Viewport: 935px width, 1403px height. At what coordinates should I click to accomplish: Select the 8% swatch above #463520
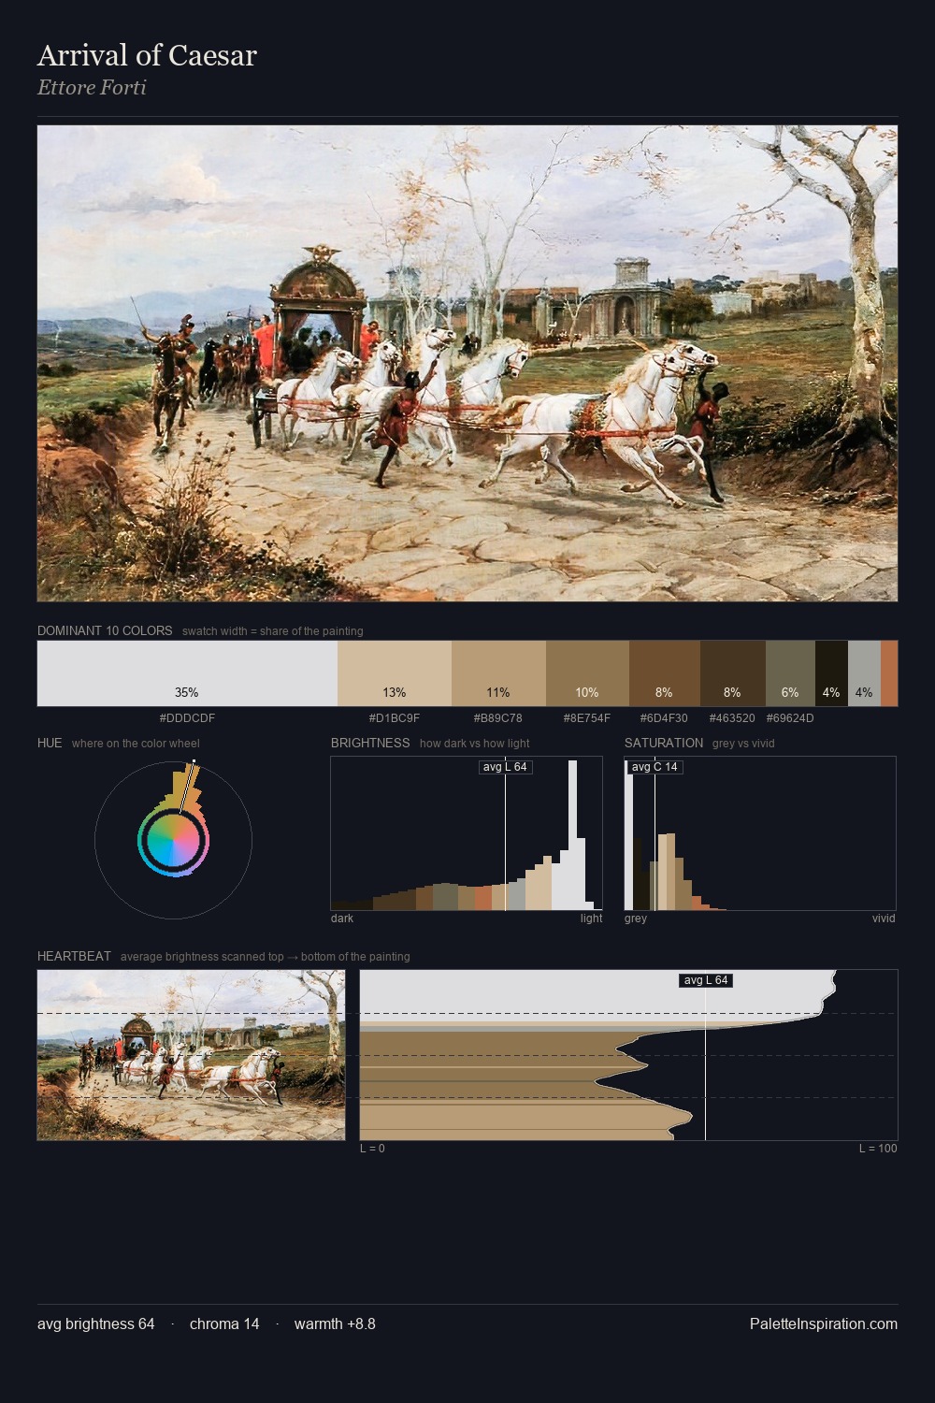click(733, 673)
